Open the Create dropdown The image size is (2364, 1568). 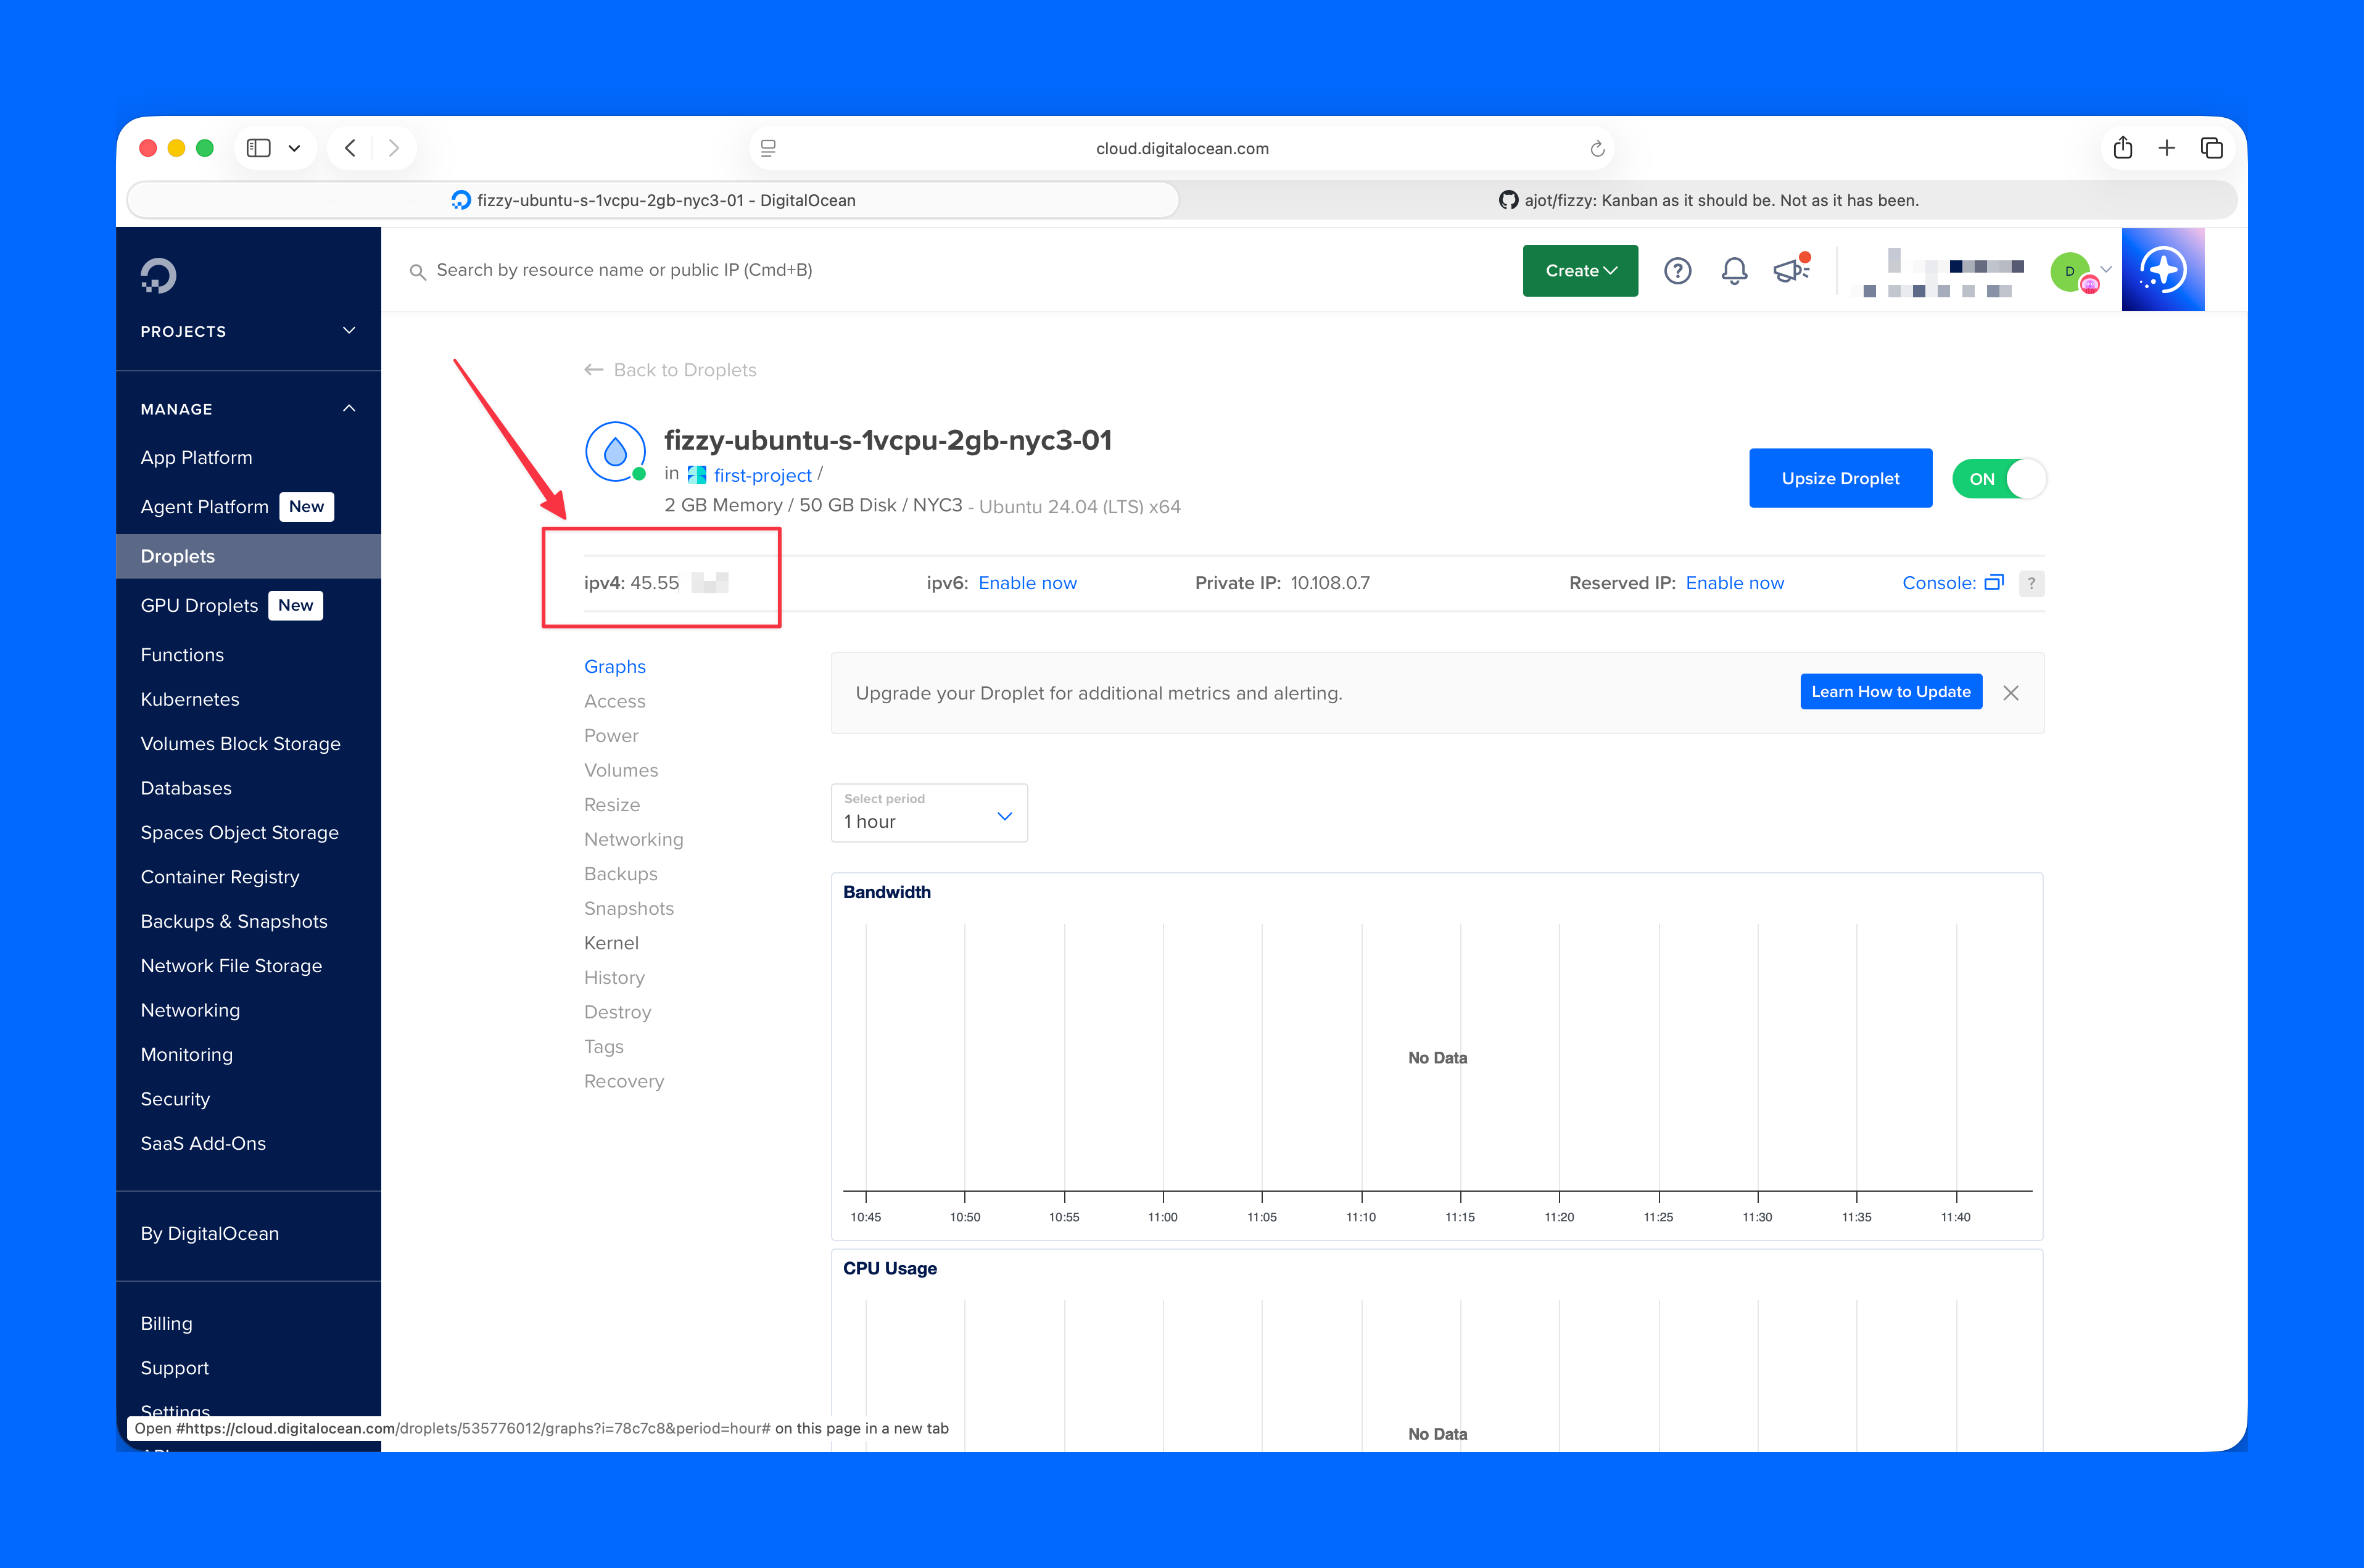pyautogui.click(x=1580, y=270)
